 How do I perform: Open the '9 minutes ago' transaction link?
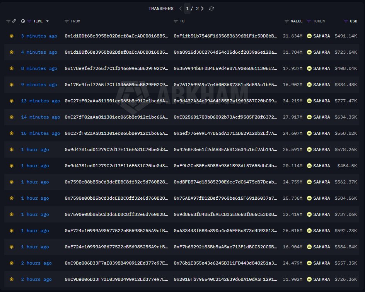click(39, 85)
